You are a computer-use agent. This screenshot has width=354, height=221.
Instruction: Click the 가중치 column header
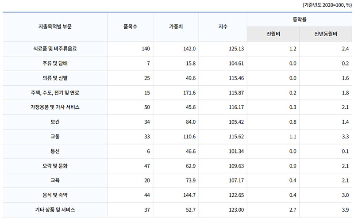[176, 27]
